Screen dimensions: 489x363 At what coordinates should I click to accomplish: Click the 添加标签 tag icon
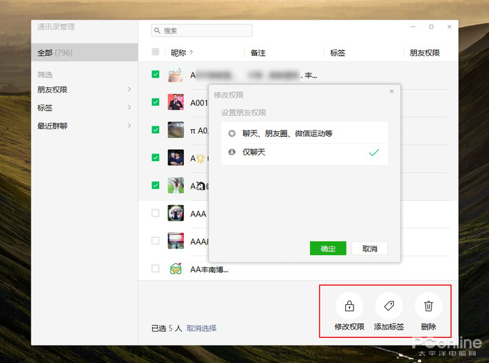coord(389,306)
